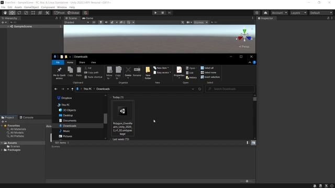The width and height of the screenshot is (335, 188).
Task: Open the Assets menu in Unity
Action: tap(18, 7)
